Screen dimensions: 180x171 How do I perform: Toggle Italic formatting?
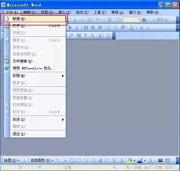point(77,28)
